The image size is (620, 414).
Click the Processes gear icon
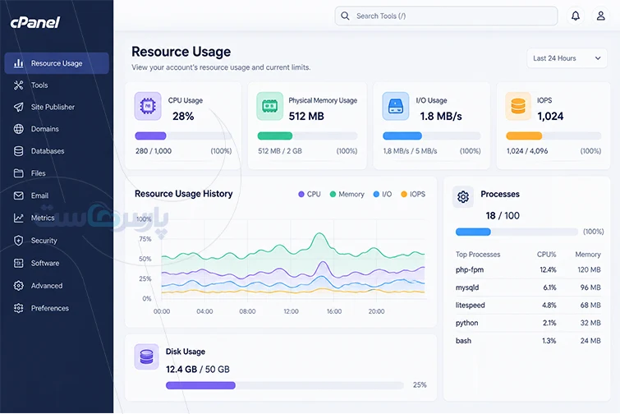pyautogui.click(x=463, y=196)
